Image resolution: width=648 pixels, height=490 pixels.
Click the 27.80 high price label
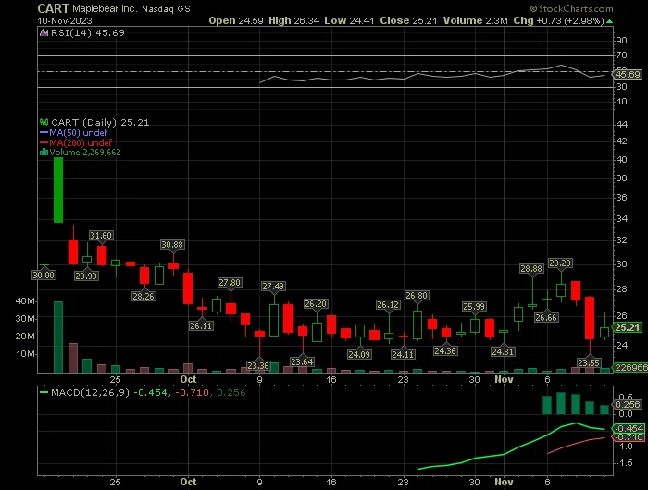click(x=230, y=282)
